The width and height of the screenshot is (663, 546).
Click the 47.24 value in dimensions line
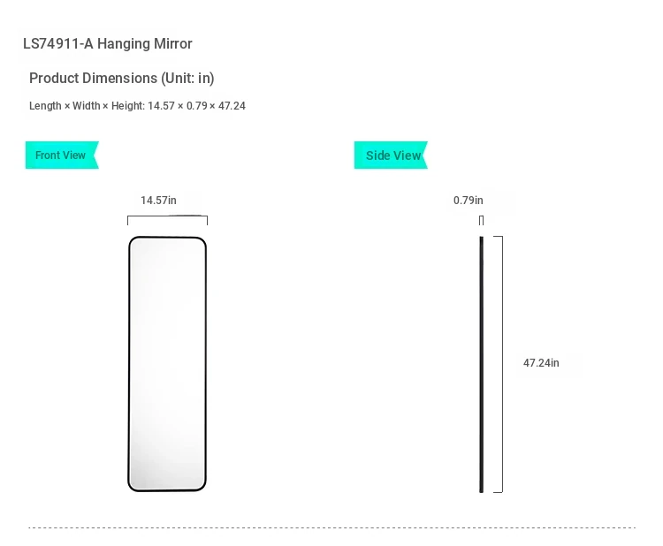click(232, 106)
